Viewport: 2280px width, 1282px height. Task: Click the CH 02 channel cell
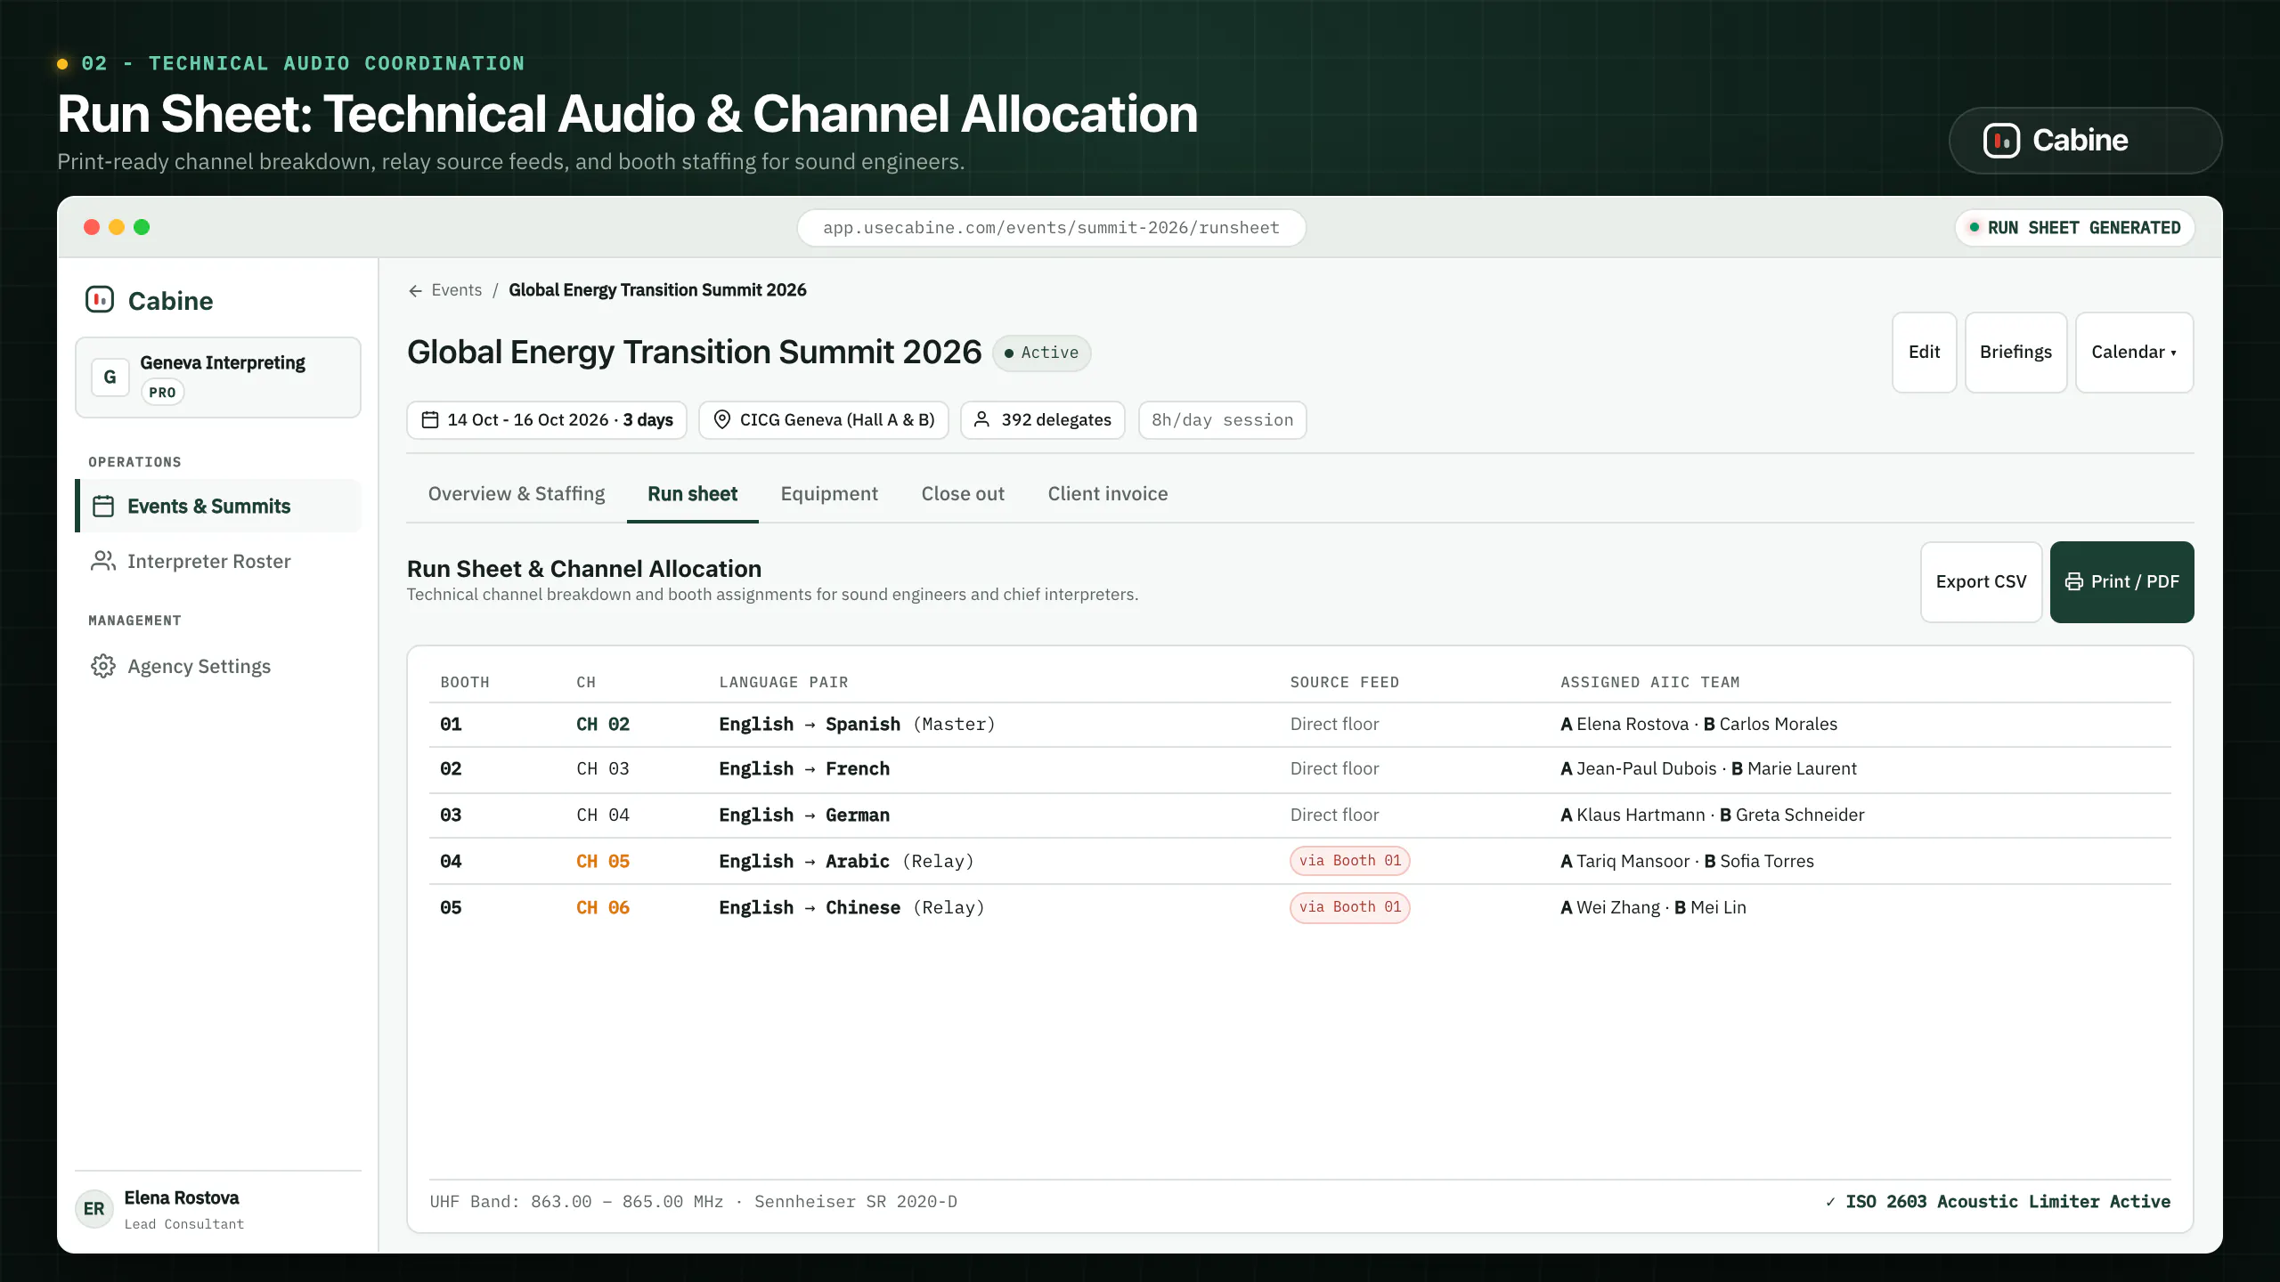coord(602,725)
